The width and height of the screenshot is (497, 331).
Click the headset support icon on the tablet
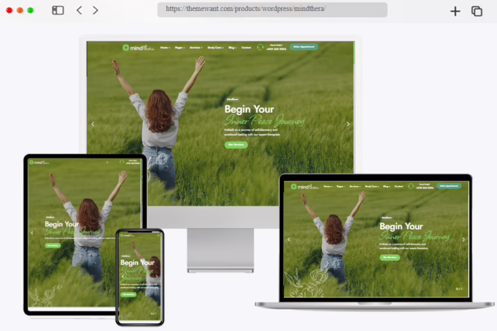click(122, 162)
